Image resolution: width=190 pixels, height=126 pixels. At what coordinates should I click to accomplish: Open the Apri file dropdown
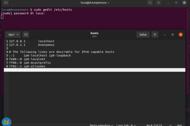pyautogui.click(x=14, y=35)
